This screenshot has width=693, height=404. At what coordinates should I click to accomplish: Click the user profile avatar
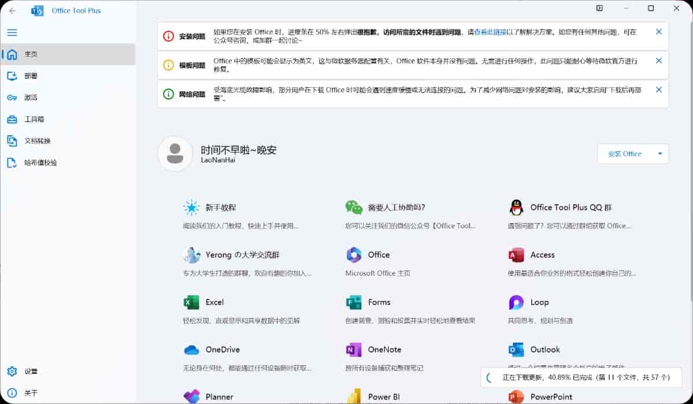tap(175, 154)
